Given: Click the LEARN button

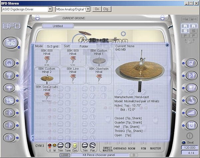Looking at the screenshot, I should point(65,155).
